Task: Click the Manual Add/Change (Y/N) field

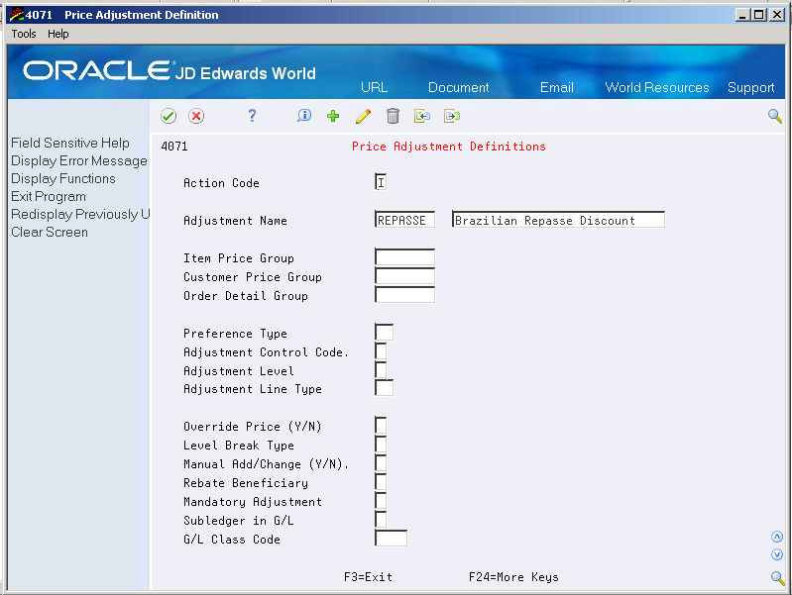Action: pos(381,463)
